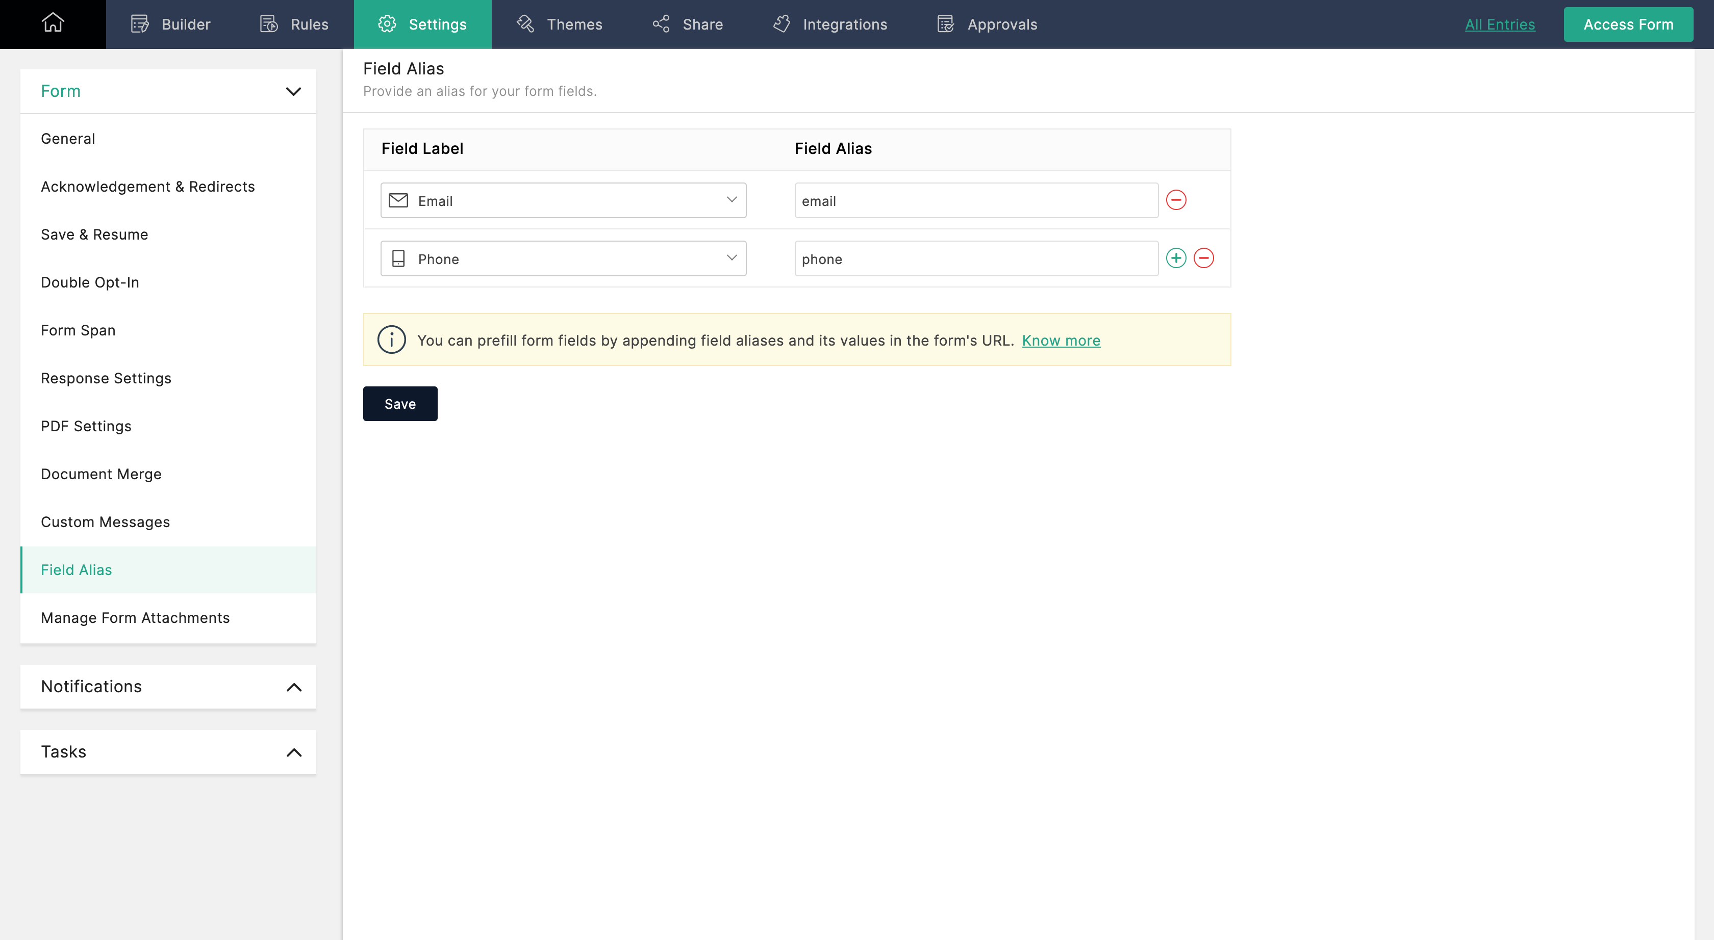Viewport: 1714px width, 940px height.
Task: Click the info circle icon
Action: [x=391, y=340]
